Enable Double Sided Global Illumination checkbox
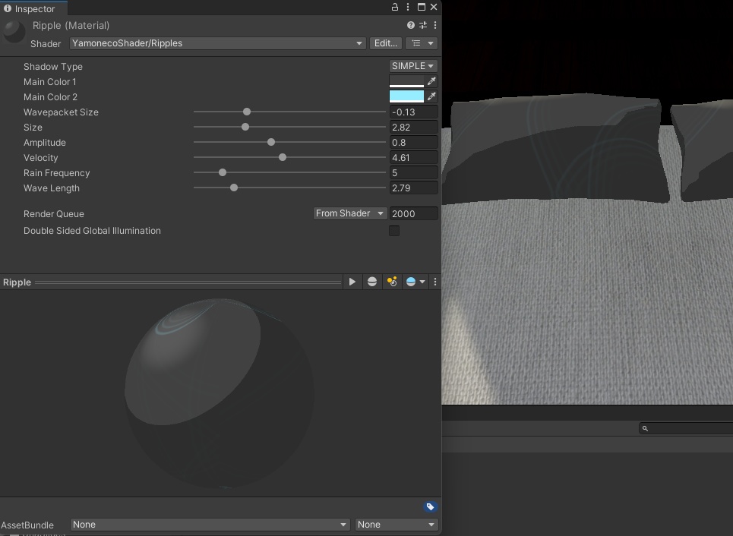Screen dimensions: 733x536 click(x=394, y=231)
